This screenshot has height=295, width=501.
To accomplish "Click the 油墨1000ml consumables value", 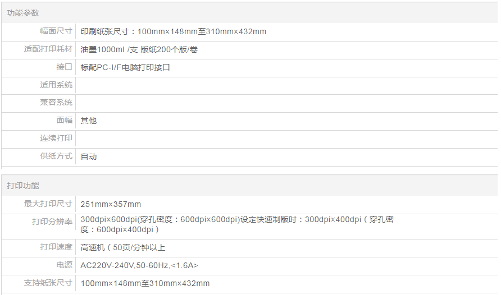I will (x=139, y=49).
